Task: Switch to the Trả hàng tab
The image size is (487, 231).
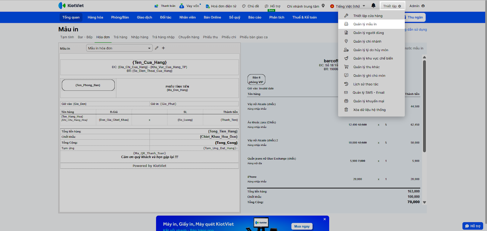Action: click(x=120, y=37)
